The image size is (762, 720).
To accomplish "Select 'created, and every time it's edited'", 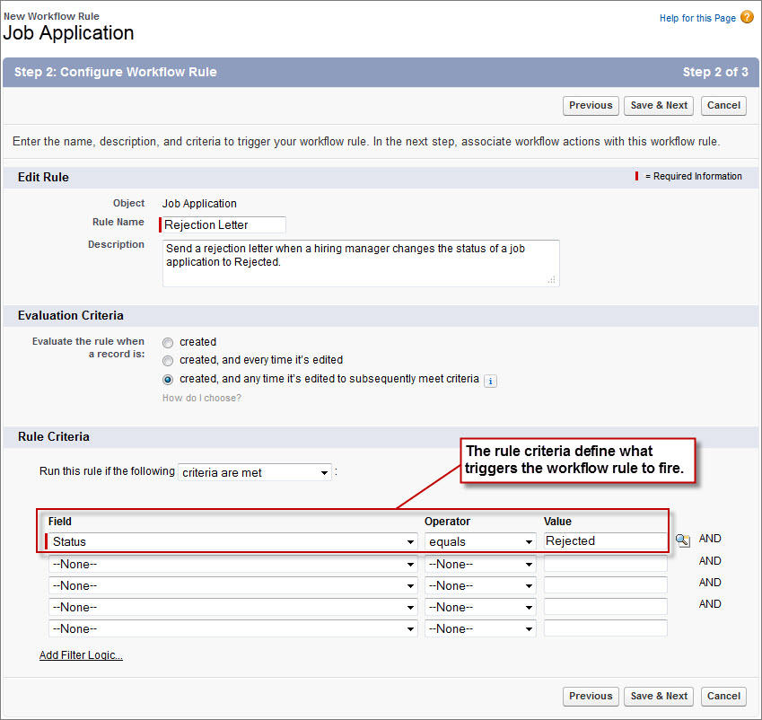I will (168, 361).
